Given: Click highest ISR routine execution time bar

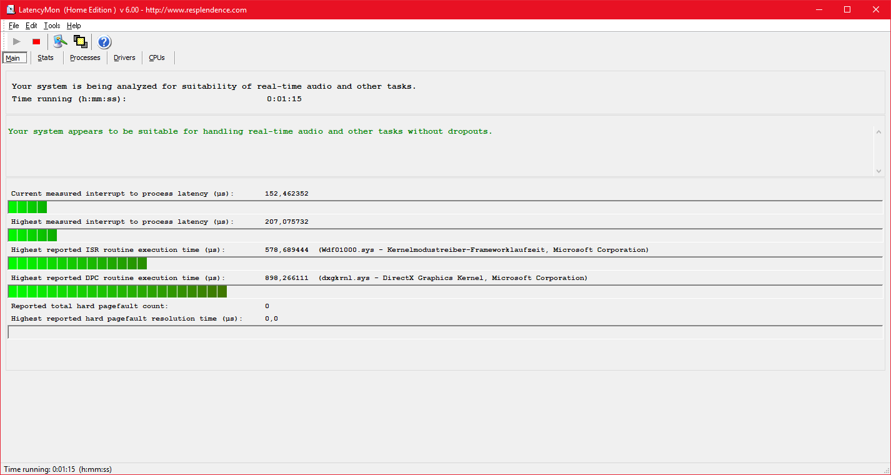Looking at the screenshot, I should [445, 263].
